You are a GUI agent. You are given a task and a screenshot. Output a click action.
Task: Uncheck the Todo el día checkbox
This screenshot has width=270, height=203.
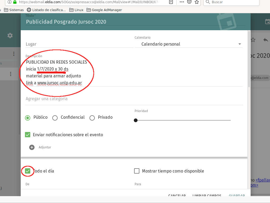28,171
